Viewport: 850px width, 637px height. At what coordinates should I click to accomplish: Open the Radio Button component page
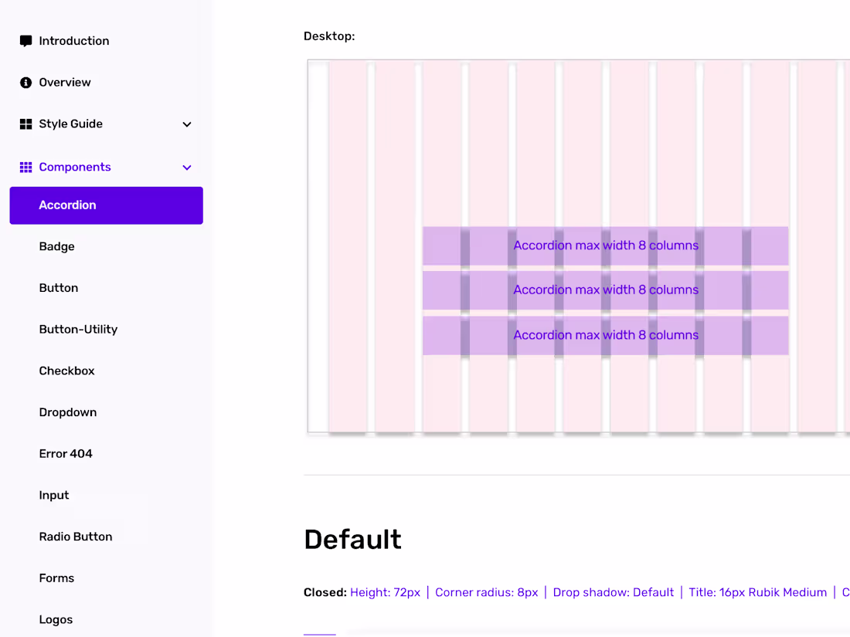[75, 536]
